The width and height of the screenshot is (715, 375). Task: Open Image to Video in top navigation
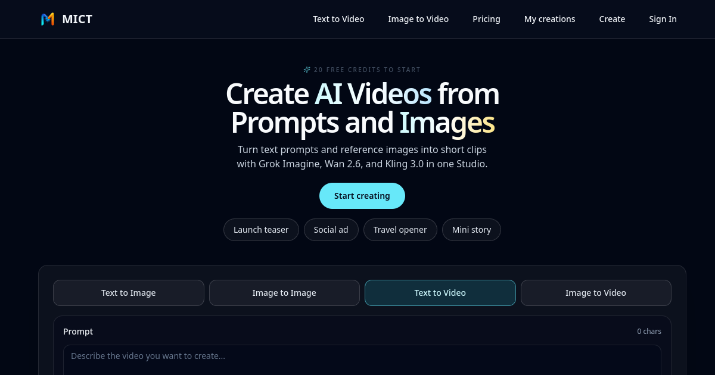[x=418, y=19]
